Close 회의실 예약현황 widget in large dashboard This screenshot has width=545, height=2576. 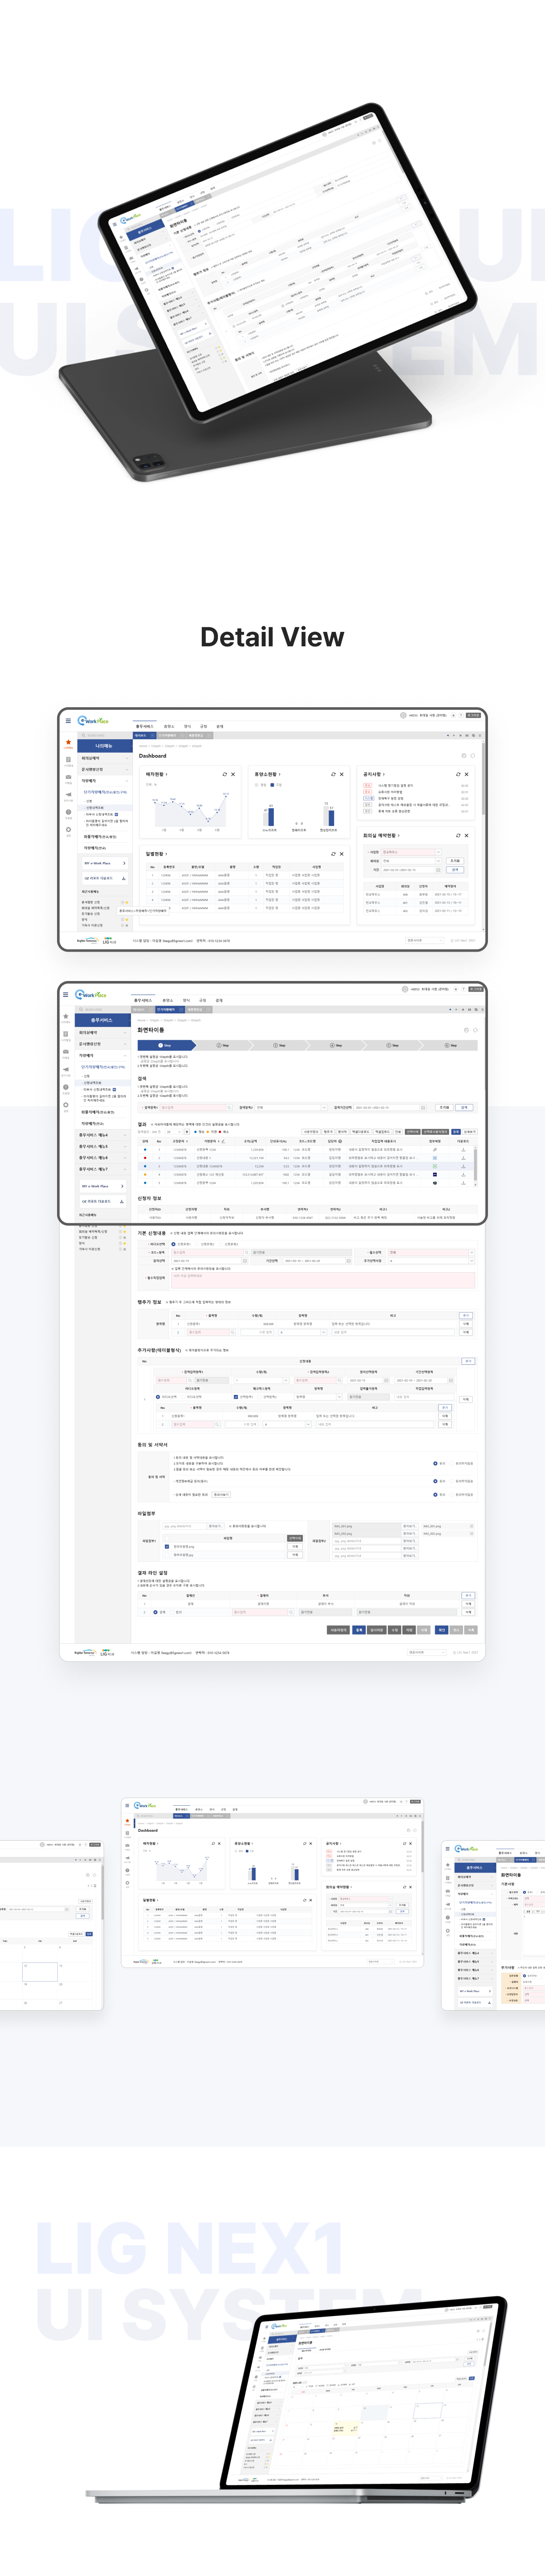(467, 836)
